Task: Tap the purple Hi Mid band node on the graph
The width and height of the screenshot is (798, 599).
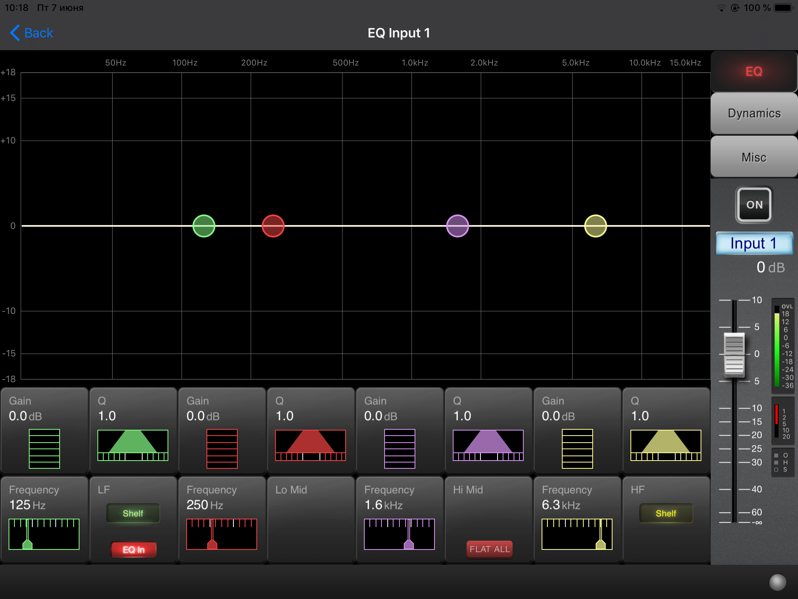Action: coord(457,226)
